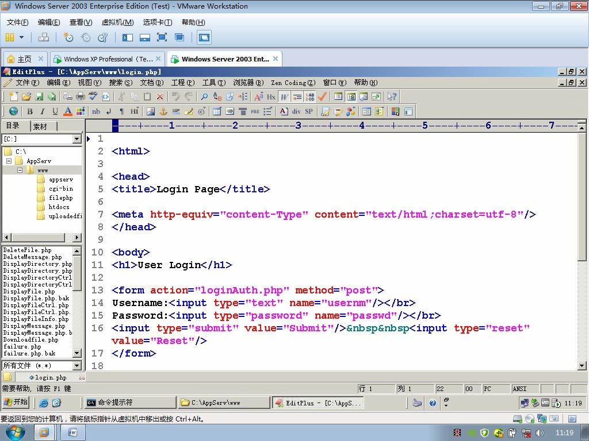
Task: Select DeleteFile.php in file list
Action: click(x=28, y=250)
